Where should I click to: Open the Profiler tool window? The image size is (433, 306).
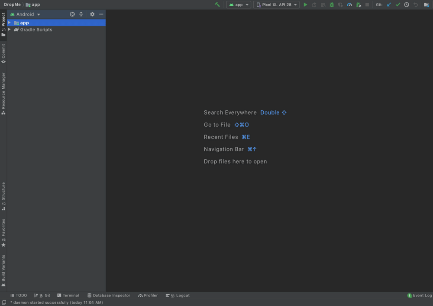point(148,295)
